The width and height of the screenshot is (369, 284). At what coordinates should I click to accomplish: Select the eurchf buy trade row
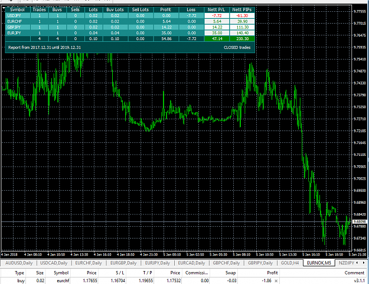coord(184,280)
